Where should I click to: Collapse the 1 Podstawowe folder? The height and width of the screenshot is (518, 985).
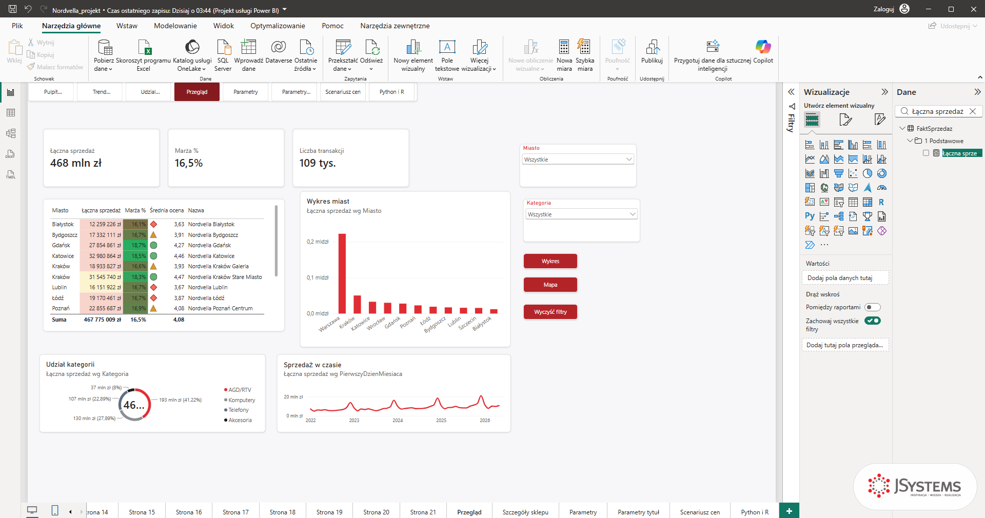pos(910,141)
